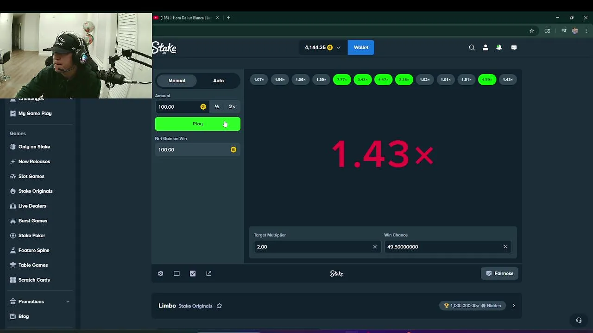Switch to Manual betting mode
This screenshot has width=593, height=333.
[177, 80]
